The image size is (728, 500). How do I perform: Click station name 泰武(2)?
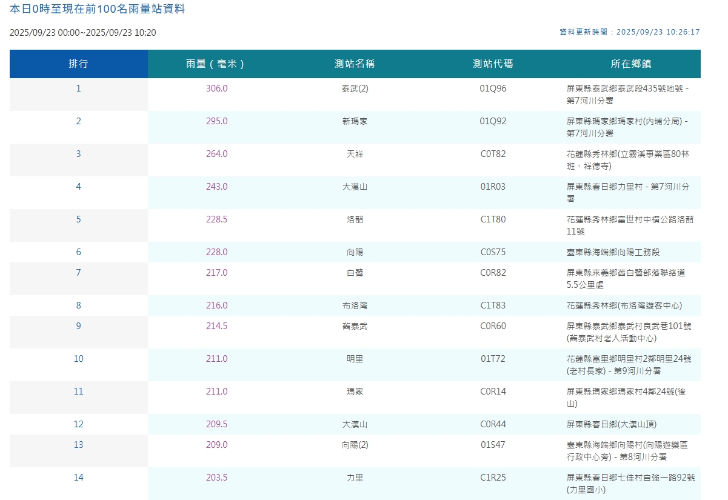355,88
